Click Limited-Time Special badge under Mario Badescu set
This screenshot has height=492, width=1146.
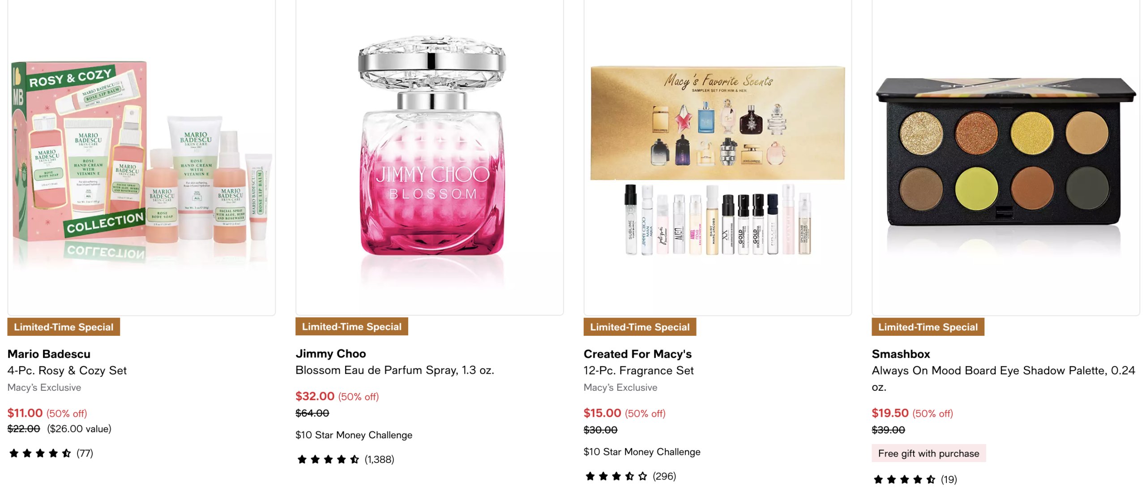64,326
